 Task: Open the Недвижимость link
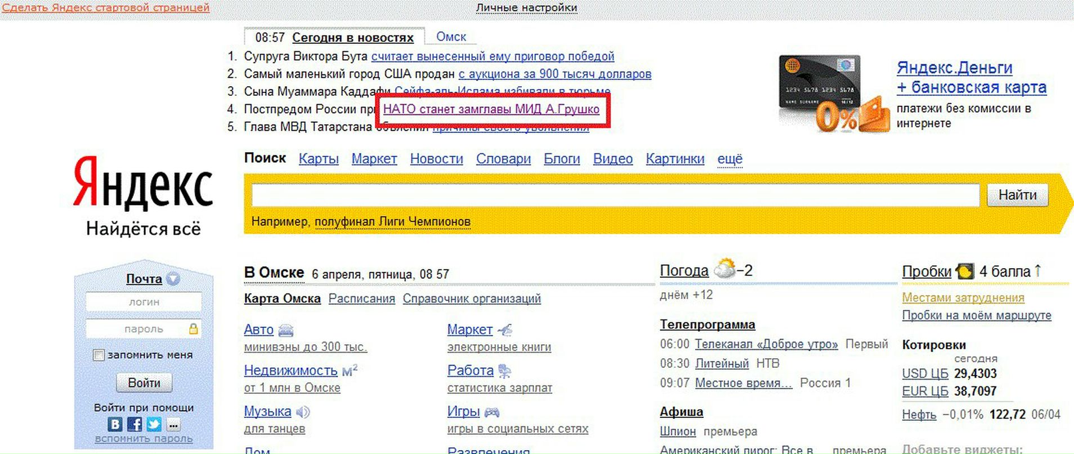coord(290,371)
